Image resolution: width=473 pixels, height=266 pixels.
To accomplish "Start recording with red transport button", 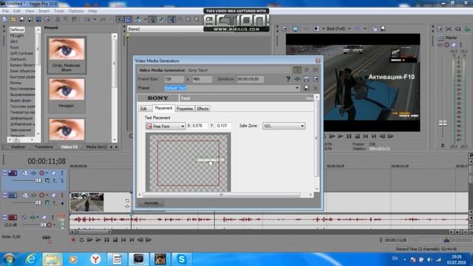I will pyautogui.click(x=73, y=240).
